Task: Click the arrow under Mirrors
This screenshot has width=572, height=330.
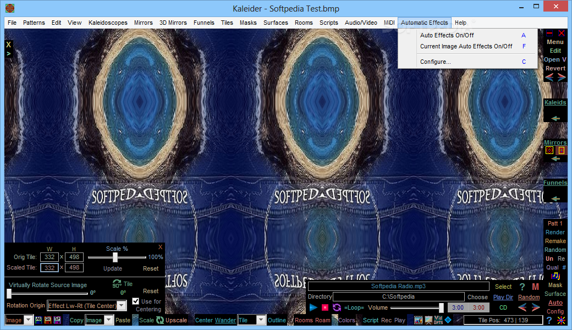Action: 555,158
